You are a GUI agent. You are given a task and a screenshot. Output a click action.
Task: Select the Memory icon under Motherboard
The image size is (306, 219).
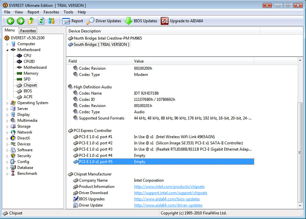(19, 73)
